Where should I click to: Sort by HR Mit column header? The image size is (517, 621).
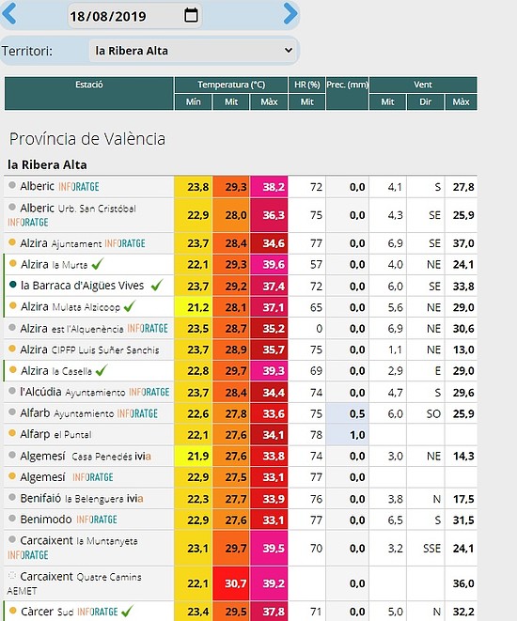[x=307, y=102]
